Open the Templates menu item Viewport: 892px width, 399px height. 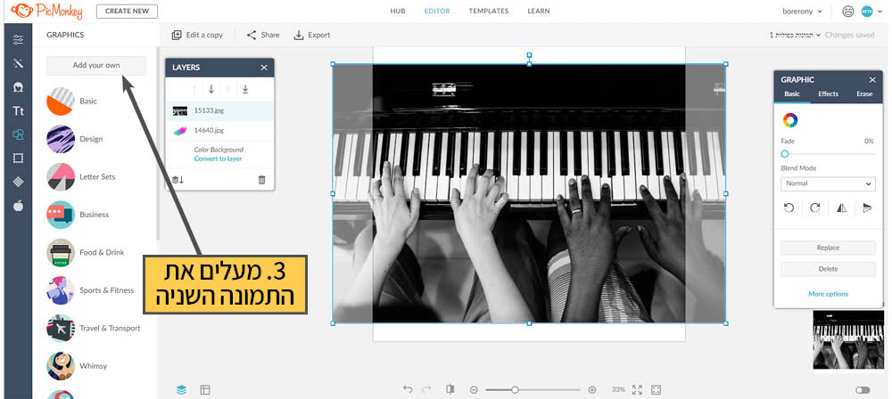coord(488,12)
